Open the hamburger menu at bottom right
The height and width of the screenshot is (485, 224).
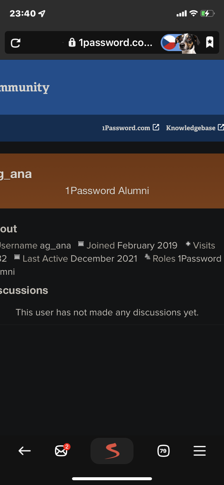[200, 451]
